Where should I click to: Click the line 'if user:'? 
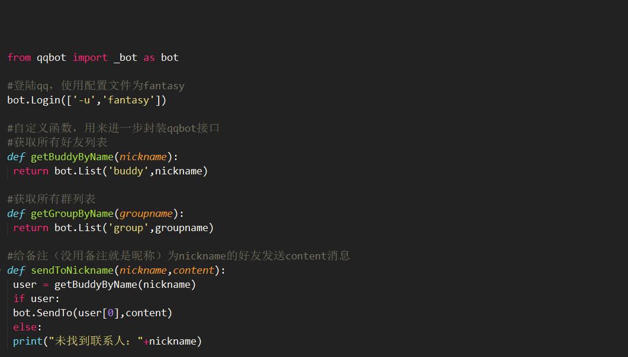tap(37, 298)
